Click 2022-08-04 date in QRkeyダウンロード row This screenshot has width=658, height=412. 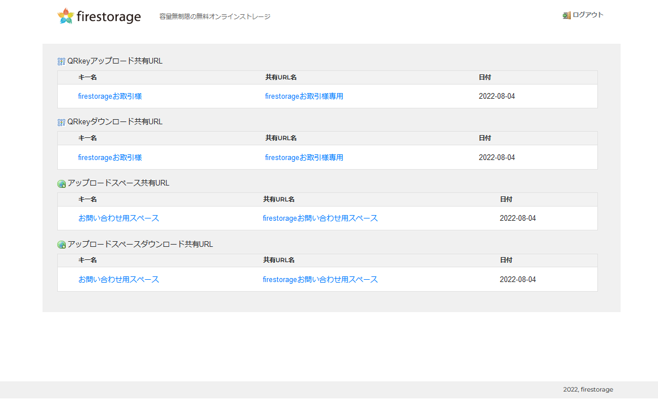[x=497, y=158]
